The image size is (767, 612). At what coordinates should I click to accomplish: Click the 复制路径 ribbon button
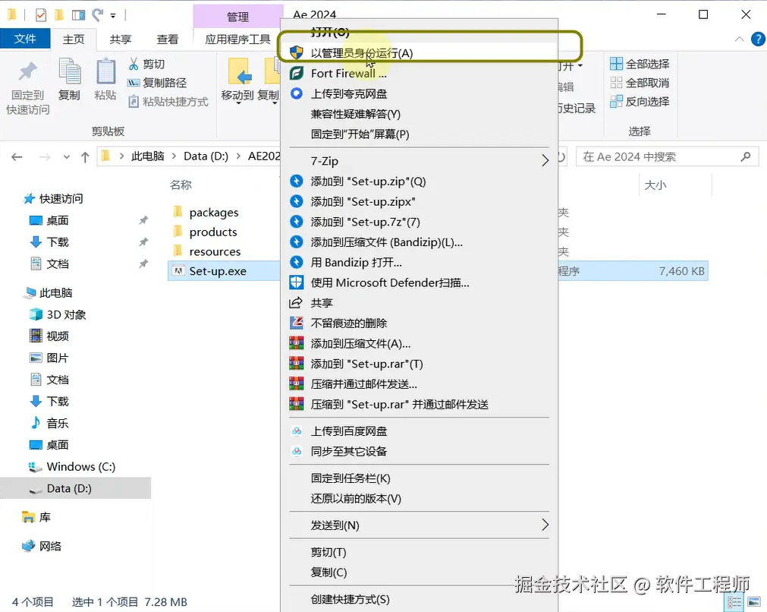pos(157,83)
